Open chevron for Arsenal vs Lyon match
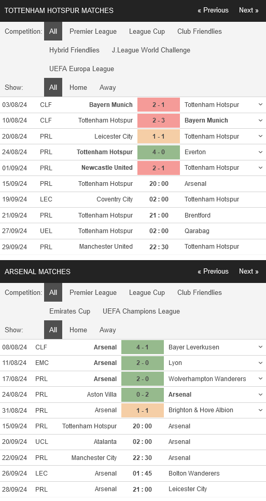 pos(260,363)
